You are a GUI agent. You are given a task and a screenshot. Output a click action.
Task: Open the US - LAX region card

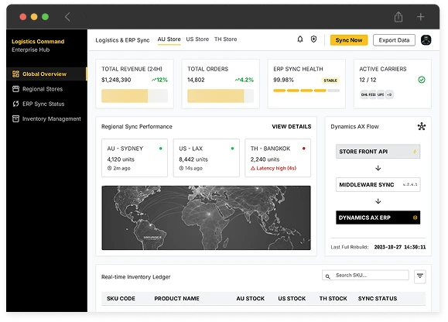207,158
